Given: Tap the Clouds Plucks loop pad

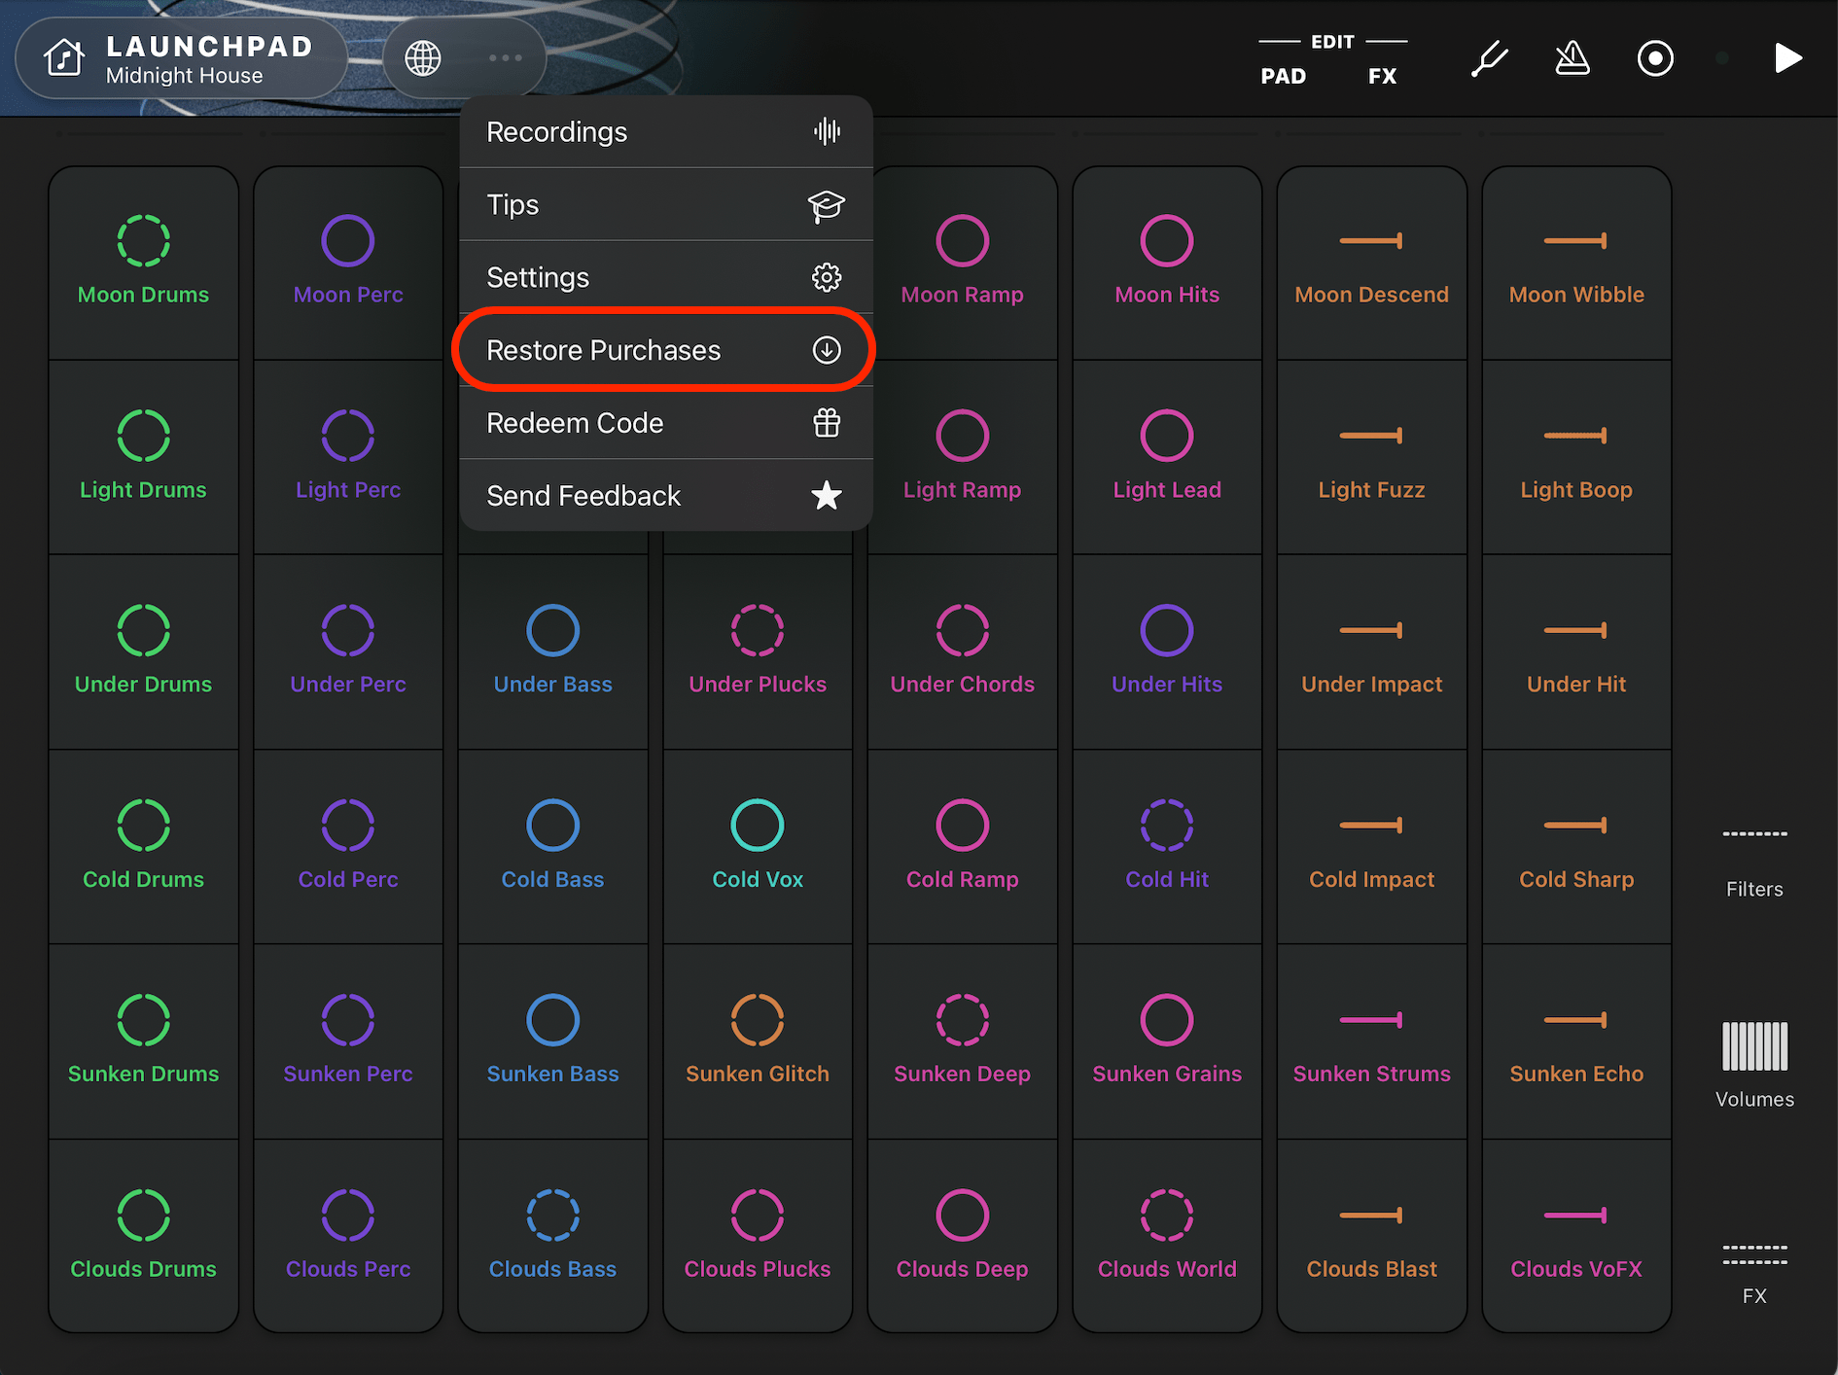Looking at the screenshot, I should click(758, 1236).
